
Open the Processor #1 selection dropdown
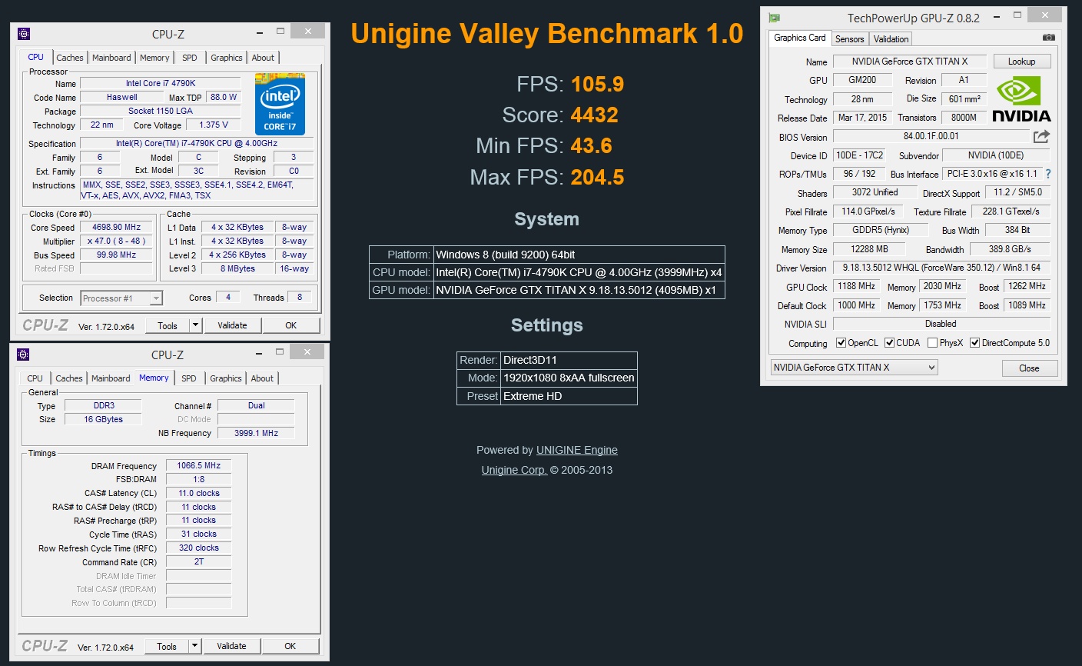121,298
